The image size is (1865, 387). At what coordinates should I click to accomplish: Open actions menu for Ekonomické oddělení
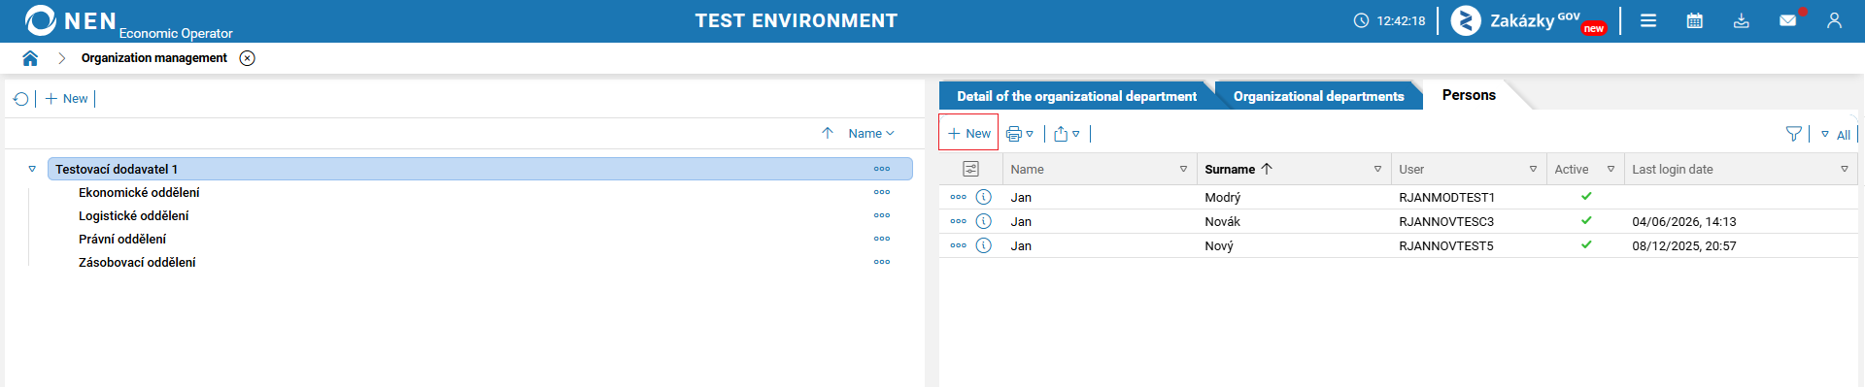click(882, 192)
